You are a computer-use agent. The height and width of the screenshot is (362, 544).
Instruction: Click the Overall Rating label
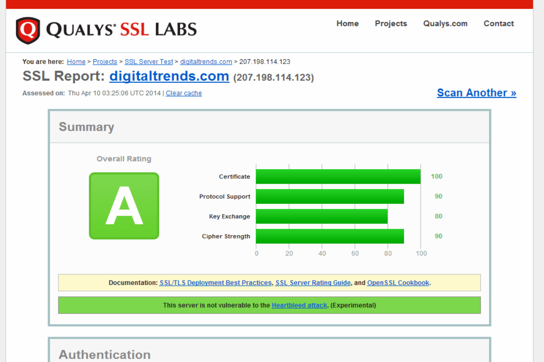[x=124, y=159]
